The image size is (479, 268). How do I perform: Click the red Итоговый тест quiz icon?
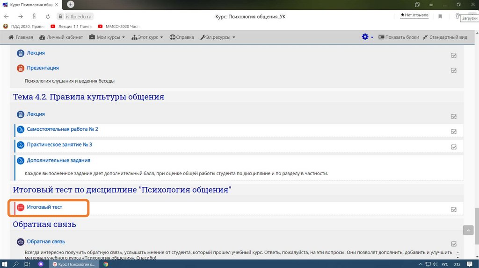pos(21,207)
